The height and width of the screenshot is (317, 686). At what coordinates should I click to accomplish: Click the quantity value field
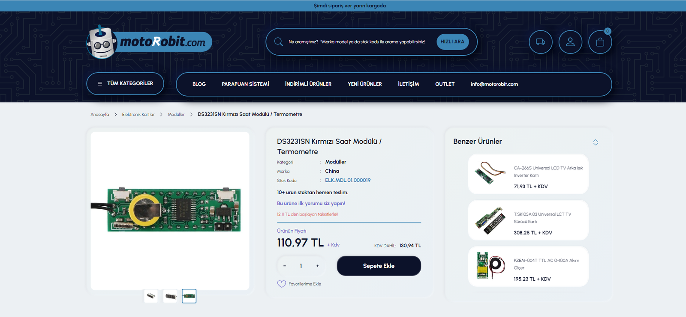pyautogui.click(x=301, y=266)
